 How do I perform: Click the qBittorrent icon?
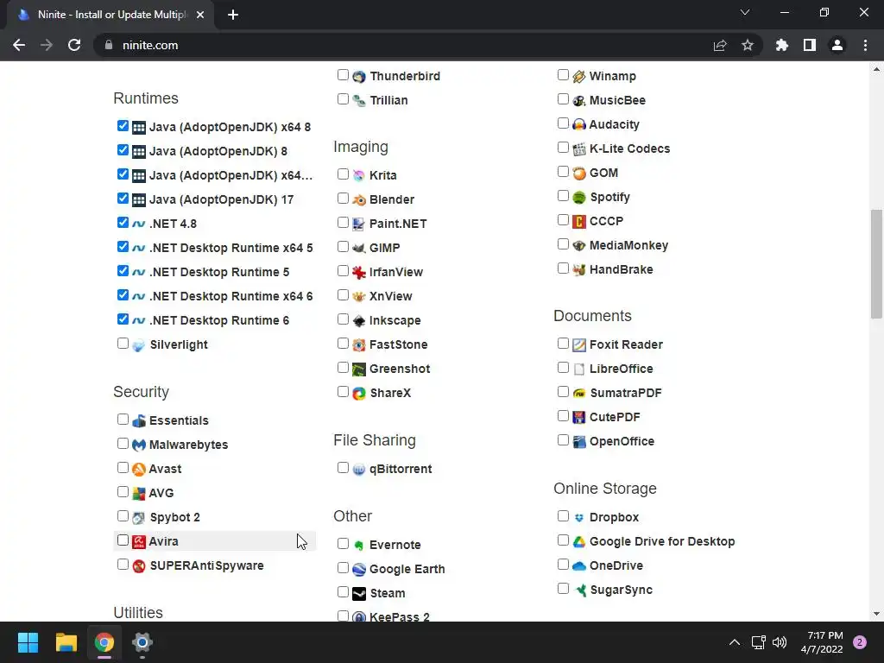(x=358, y=469)
